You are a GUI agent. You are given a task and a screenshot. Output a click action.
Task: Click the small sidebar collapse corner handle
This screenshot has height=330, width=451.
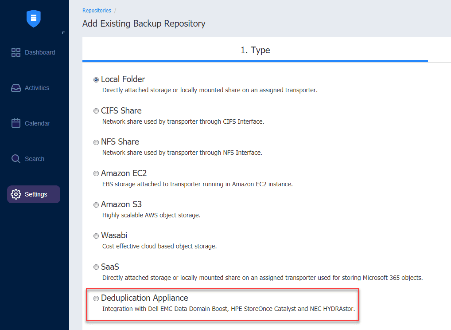coord(63,32)
